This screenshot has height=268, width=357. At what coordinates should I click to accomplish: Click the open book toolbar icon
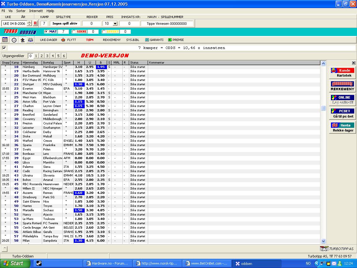click(30, 40)
